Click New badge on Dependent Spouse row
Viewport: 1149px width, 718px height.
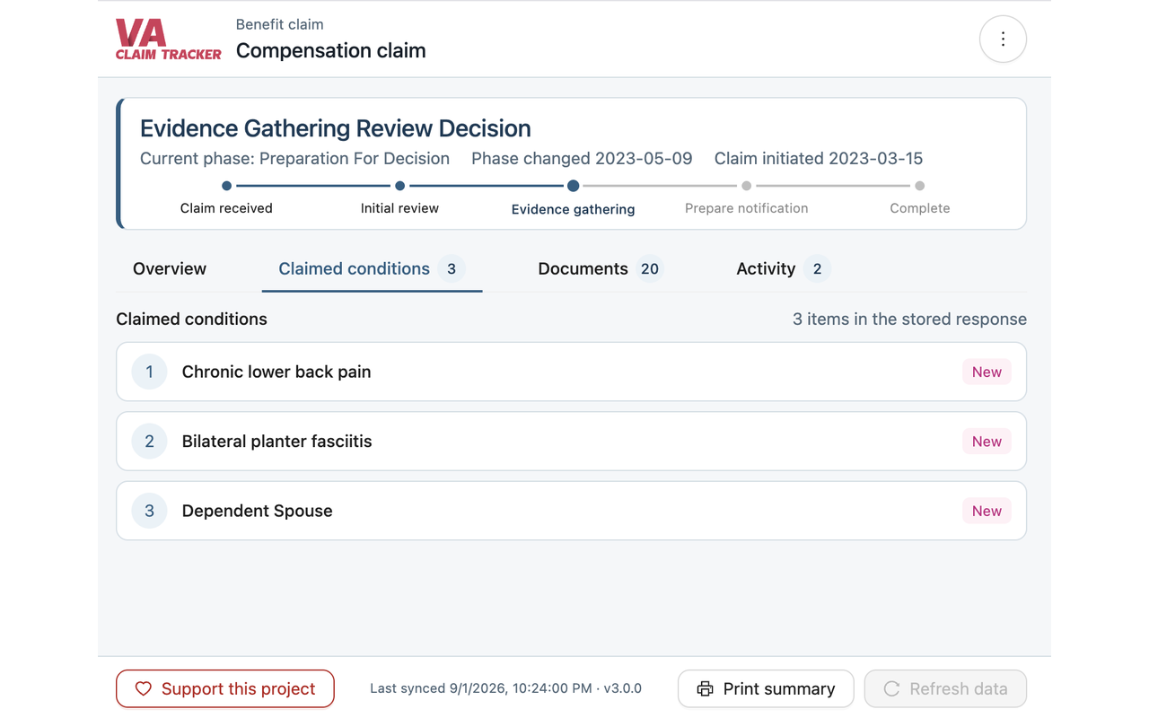tap(987, 511)
